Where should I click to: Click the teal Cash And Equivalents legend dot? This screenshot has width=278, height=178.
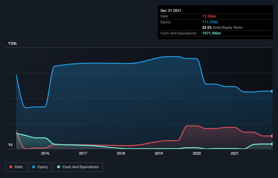(59, 167)
